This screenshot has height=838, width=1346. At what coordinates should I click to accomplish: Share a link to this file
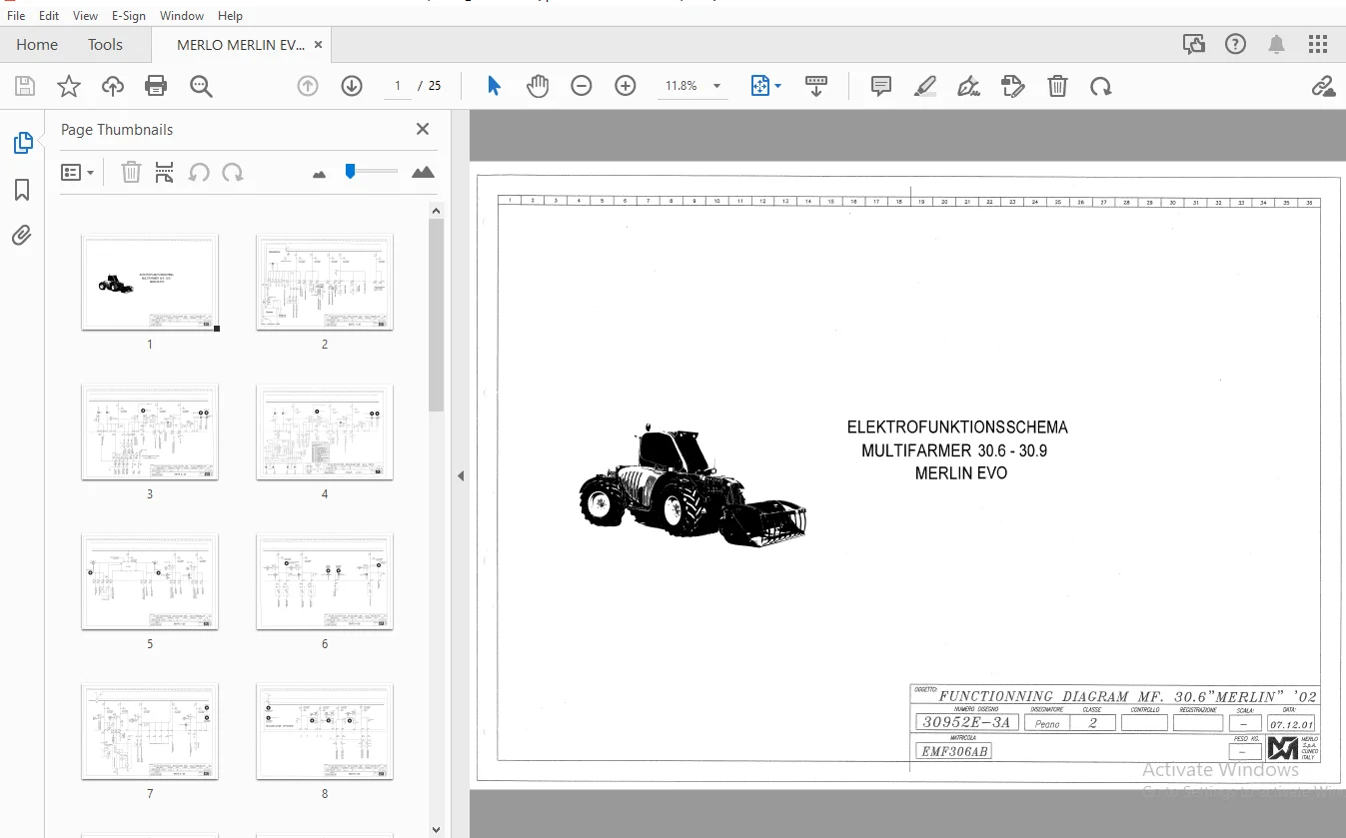point(1323,86)
